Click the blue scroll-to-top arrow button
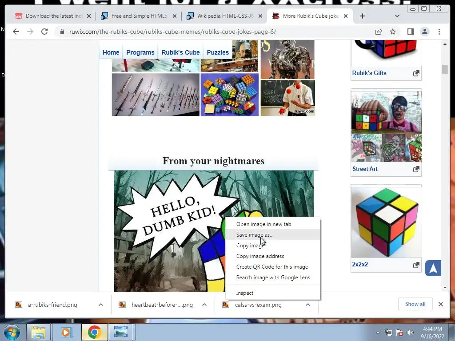455x341 pixels. 433,268
